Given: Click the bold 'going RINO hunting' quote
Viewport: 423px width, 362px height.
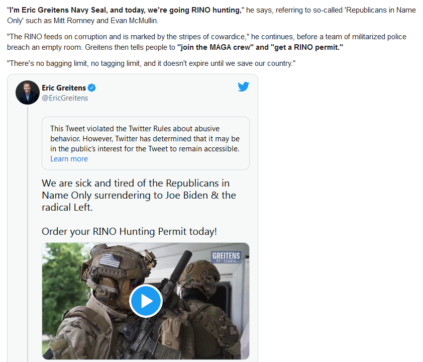Looking at the screenshot, I should pos(125,10).
